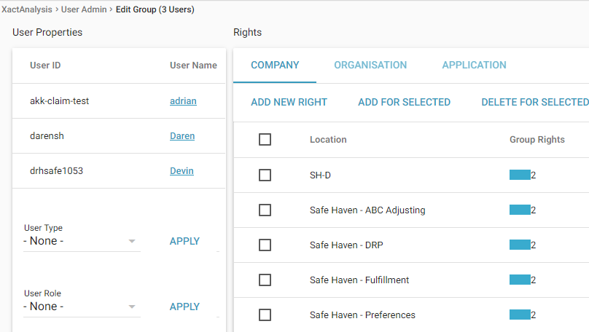Select the Company tab

pyautogui.click(x=275, y=65)
